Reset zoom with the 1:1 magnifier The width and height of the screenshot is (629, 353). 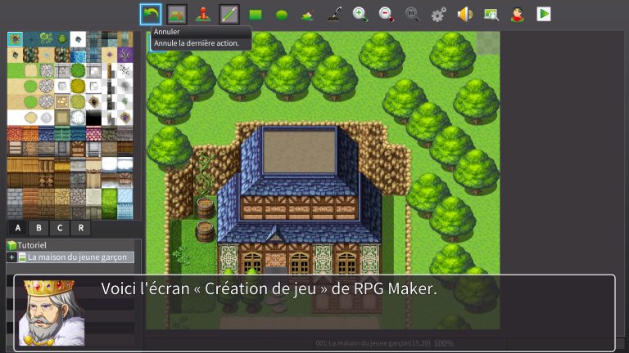click(413, 15)
